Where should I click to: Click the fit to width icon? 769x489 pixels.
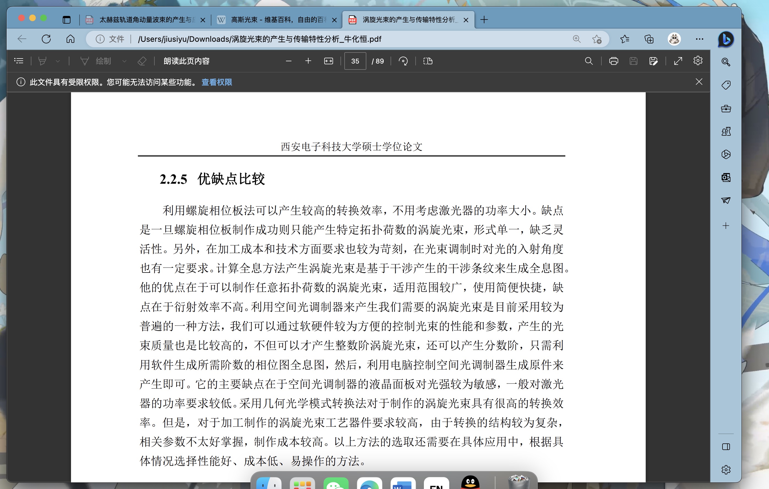point(328,61)
